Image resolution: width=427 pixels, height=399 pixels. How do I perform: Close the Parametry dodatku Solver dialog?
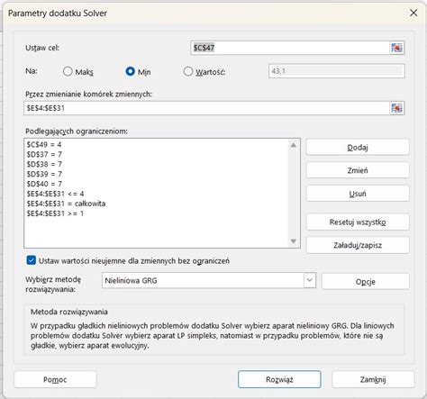(x=413, y=13)
